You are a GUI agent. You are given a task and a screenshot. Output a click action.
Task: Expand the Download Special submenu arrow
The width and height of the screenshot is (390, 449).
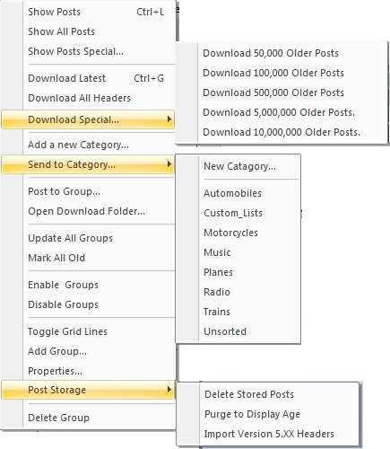click(x=169, y=119)
